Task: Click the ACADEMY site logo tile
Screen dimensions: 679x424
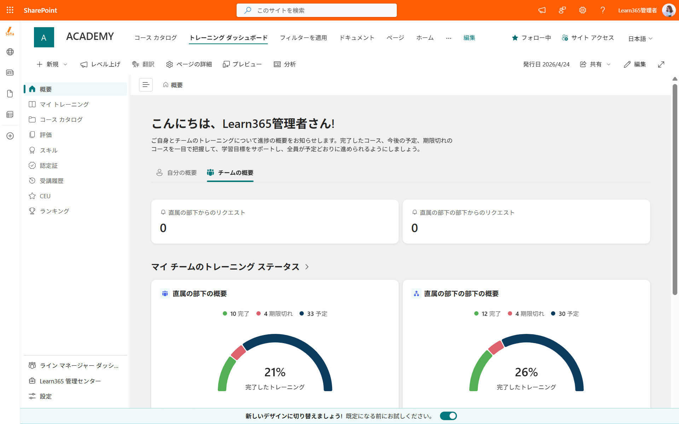Action: [44, 37]
